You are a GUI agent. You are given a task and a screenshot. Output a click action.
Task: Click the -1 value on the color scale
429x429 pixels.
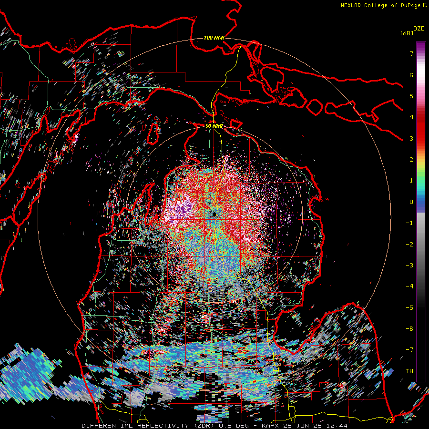[409, 223]
